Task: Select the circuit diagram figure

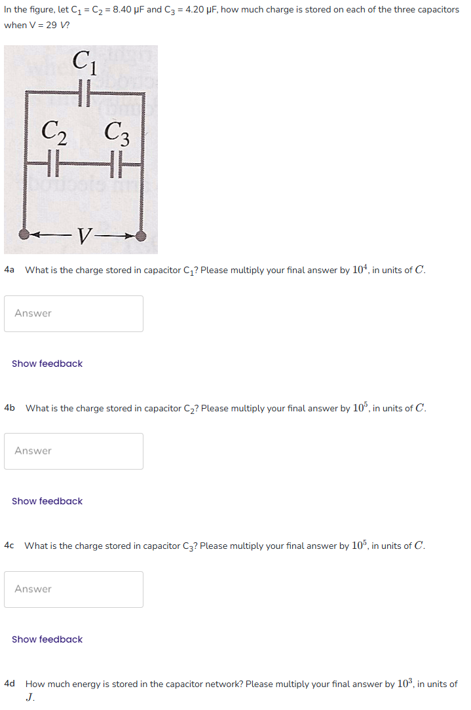Action: point(81,149)
